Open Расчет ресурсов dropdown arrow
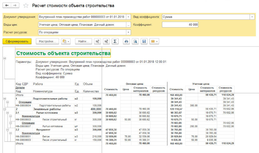259x153 pixels. click(128, 32)
